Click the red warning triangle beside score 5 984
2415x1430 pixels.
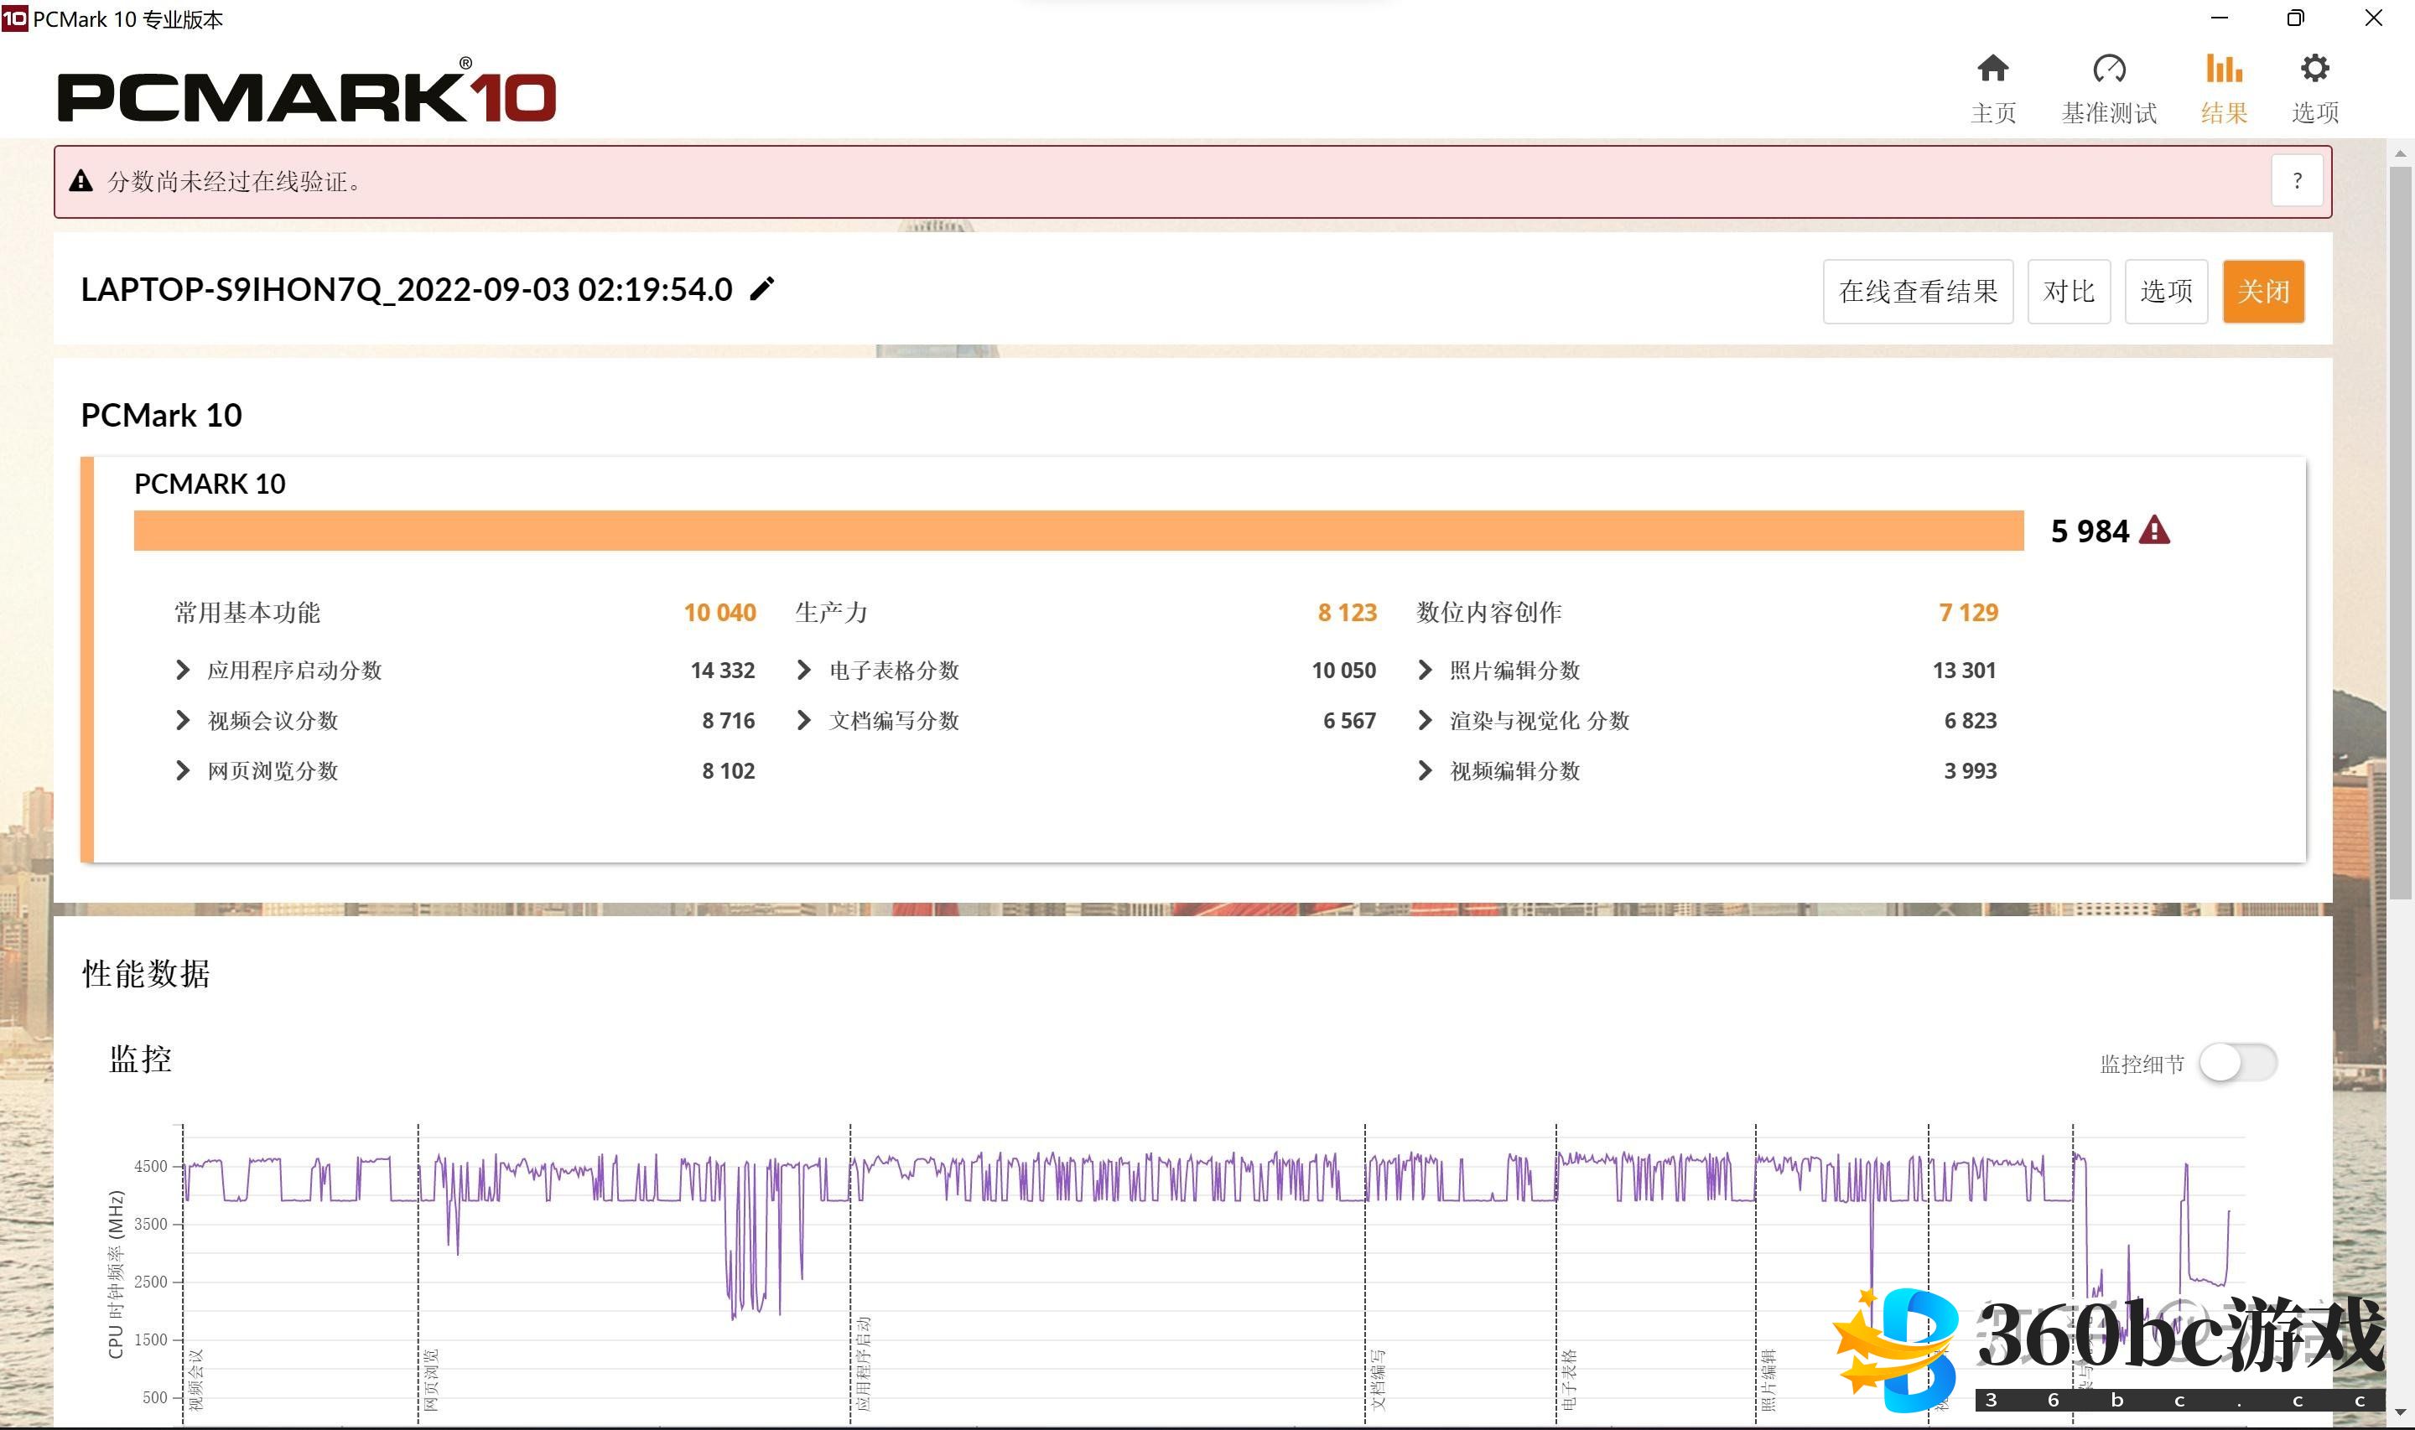[x=2154, y=531]
